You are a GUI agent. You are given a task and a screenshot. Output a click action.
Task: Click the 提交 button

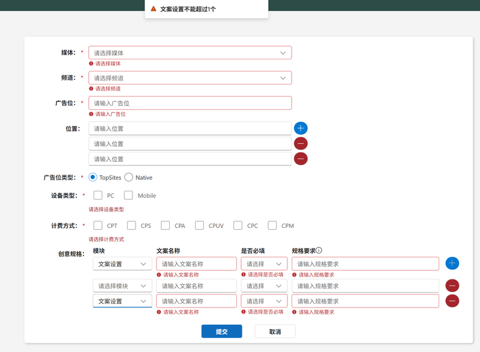[x=221, y=332]
